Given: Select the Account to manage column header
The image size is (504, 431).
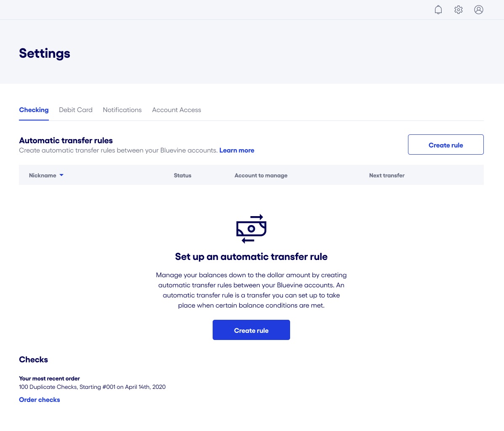Looking at the screenshot, I should [x=261, y=175].
